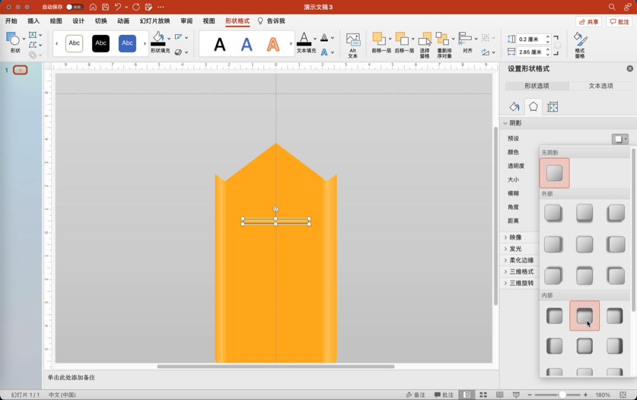Open the Alt Text (Alt 文本) tool

(x=353, y=44)
